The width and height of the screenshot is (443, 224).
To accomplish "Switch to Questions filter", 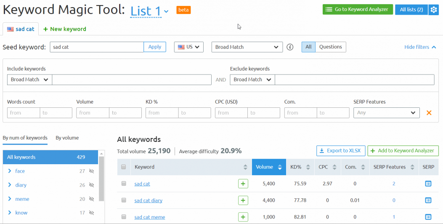I will pyautogui.click(x=331, y=47).
